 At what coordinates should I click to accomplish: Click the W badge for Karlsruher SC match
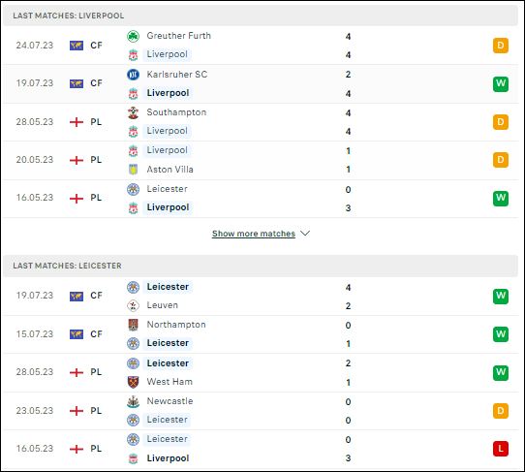point(501,83)
